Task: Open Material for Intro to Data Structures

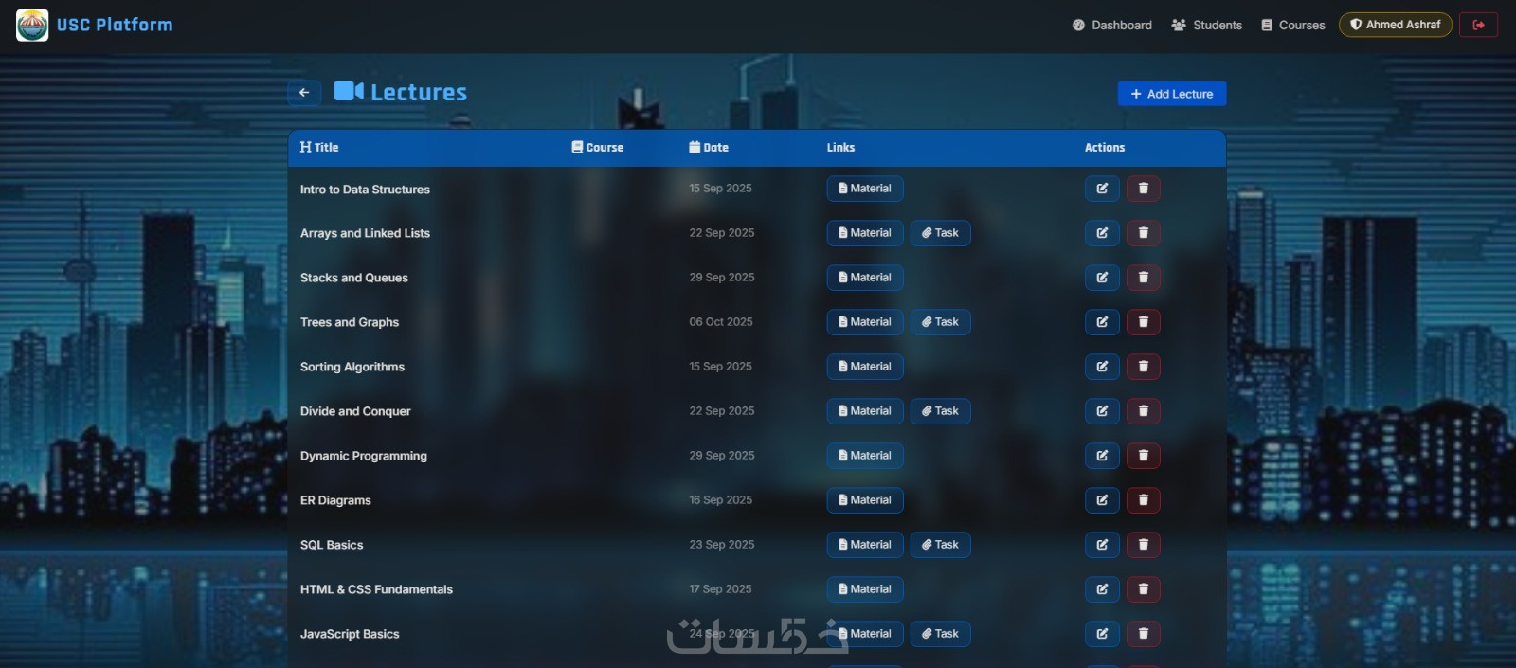Action: point(865,189)
